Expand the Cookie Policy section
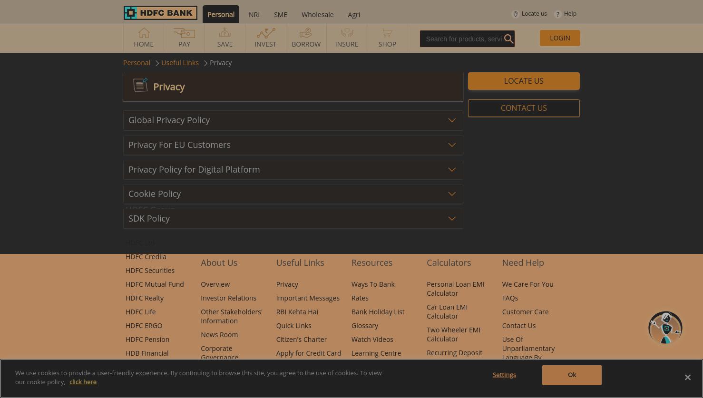Viewport: 703px width, 398px height. coord(293,194)
